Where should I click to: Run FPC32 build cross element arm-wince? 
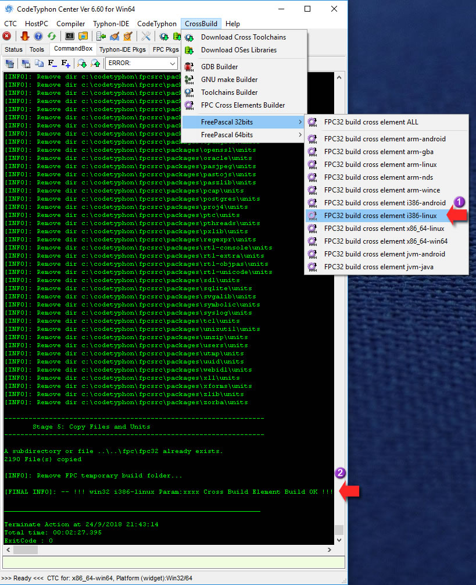point(386,190)
